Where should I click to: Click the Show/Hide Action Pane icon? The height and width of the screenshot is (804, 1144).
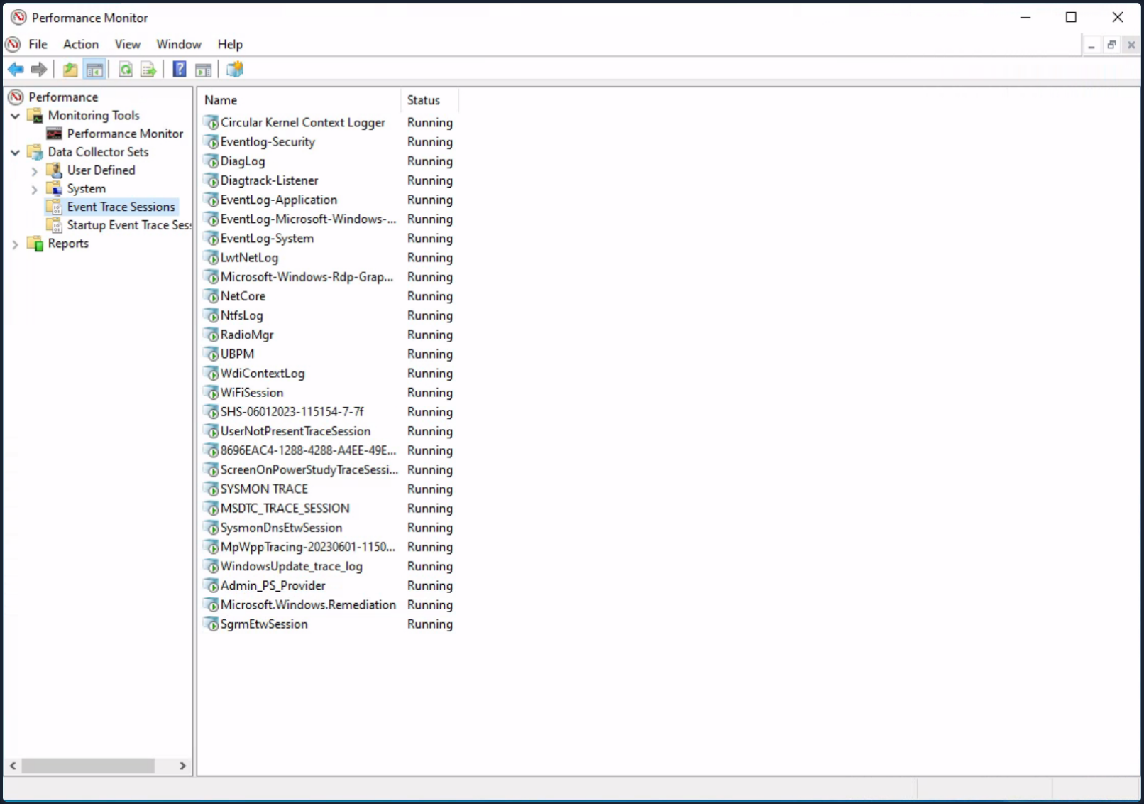pyautogui.click(x=204, y=69)
